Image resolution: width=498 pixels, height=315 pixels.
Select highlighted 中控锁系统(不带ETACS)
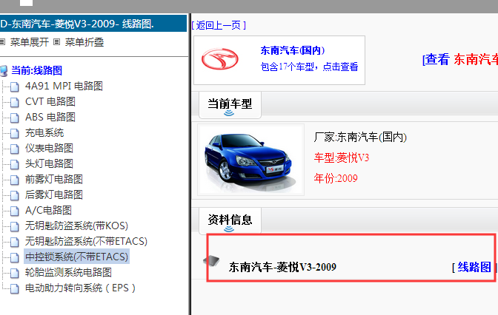(x=76, y=257)
